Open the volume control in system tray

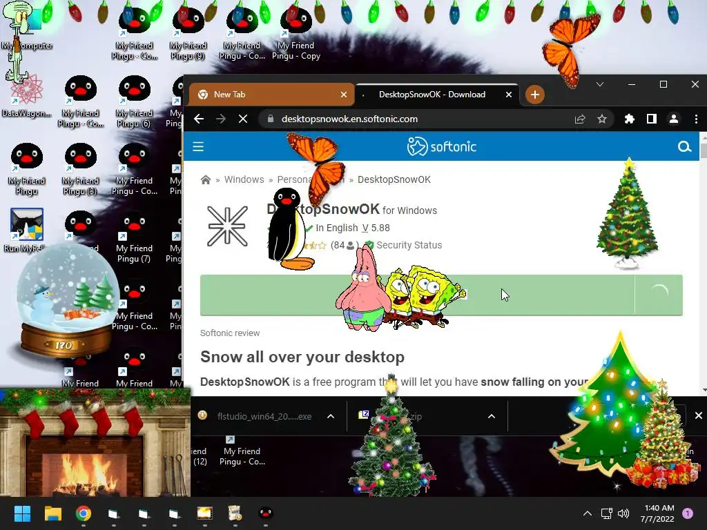(623, 513)
